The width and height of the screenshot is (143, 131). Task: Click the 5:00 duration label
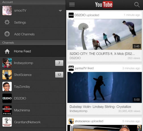coord(137,99)
